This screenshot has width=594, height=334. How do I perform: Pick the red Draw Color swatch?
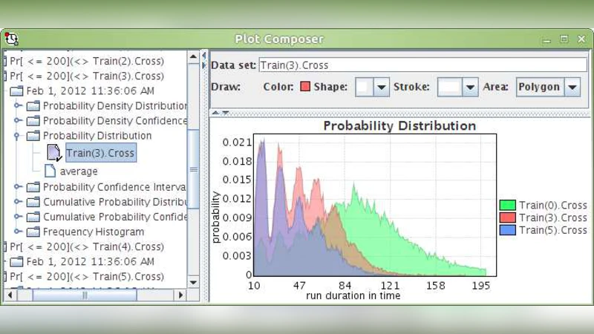[x=304, y=87]
